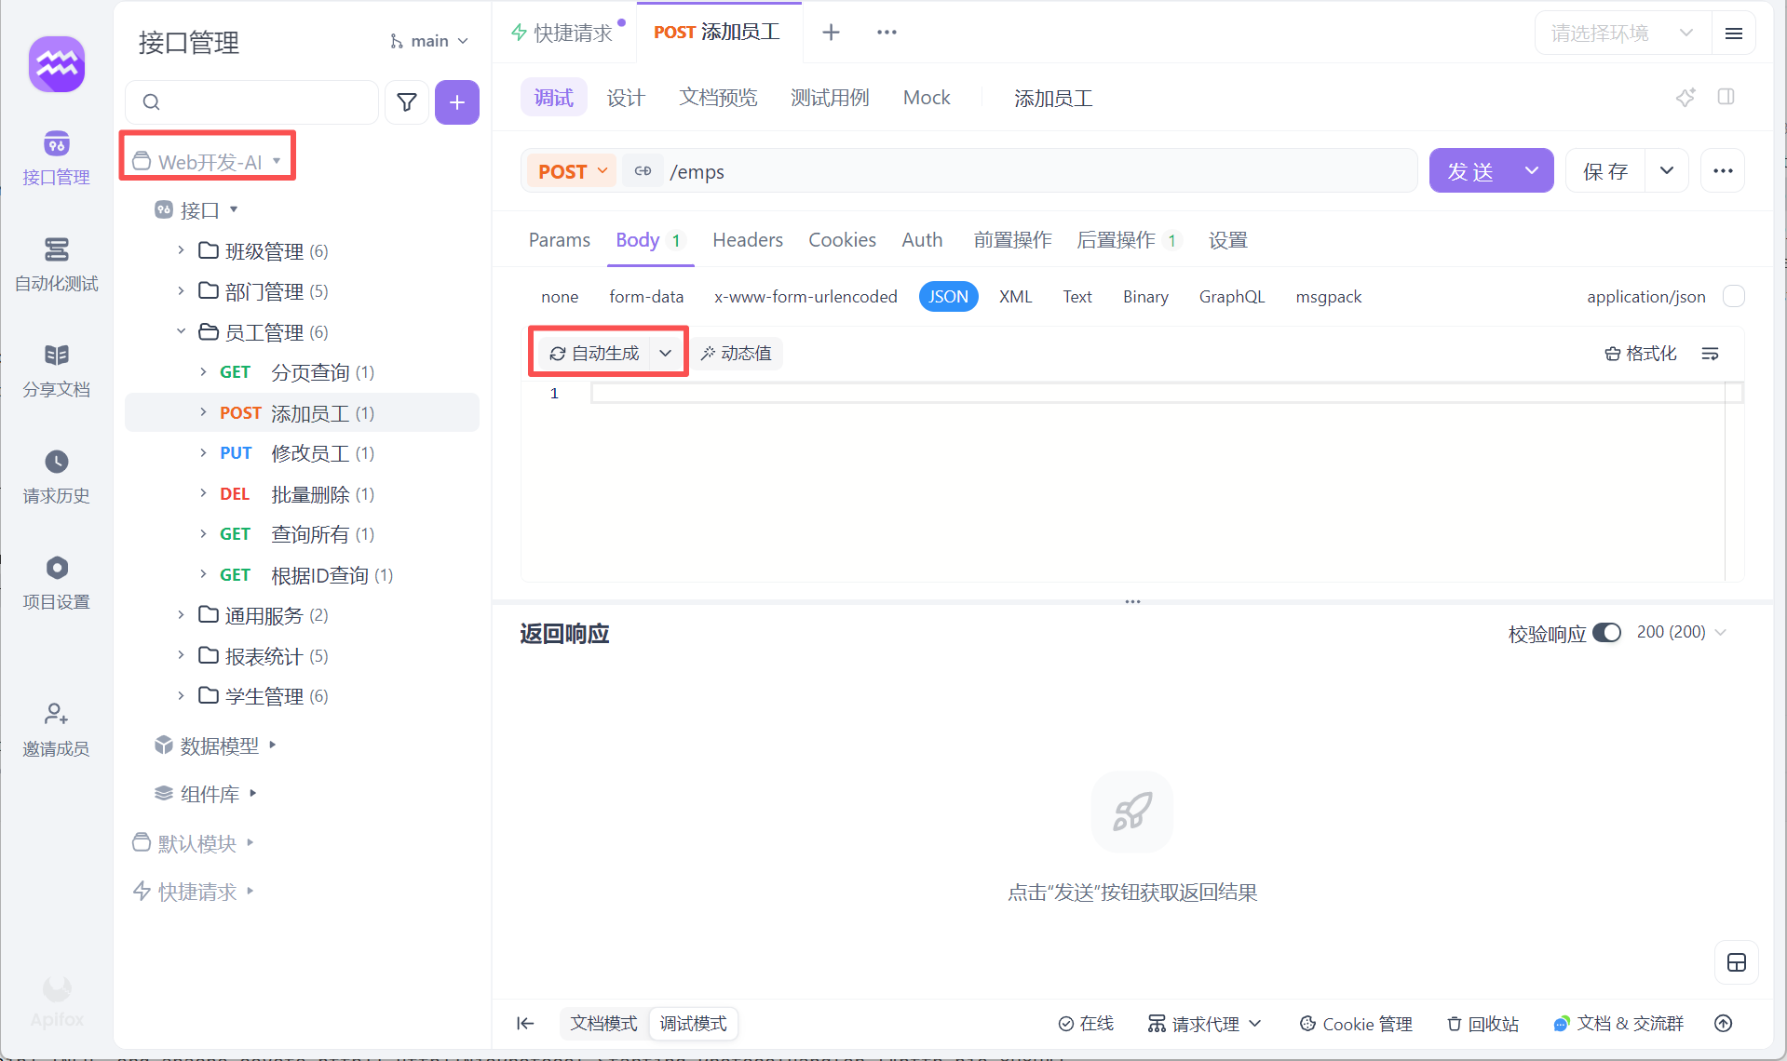
Task: Switch to the 文档预览 tab
Action: [718, 98]
